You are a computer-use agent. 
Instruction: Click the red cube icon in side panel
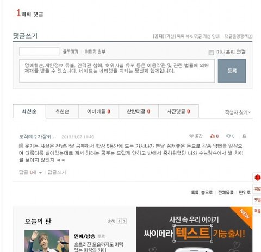pyautogui.click(x=257, y=178)
